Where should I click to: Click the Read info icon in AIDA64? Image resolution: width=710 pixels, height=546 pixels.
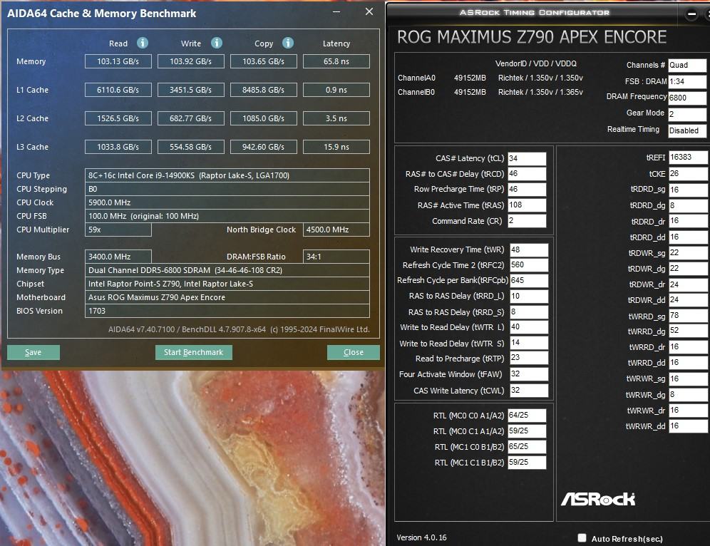[x=143, y=43]
